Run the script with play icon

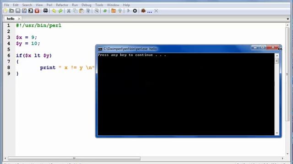tap(128, 11)
